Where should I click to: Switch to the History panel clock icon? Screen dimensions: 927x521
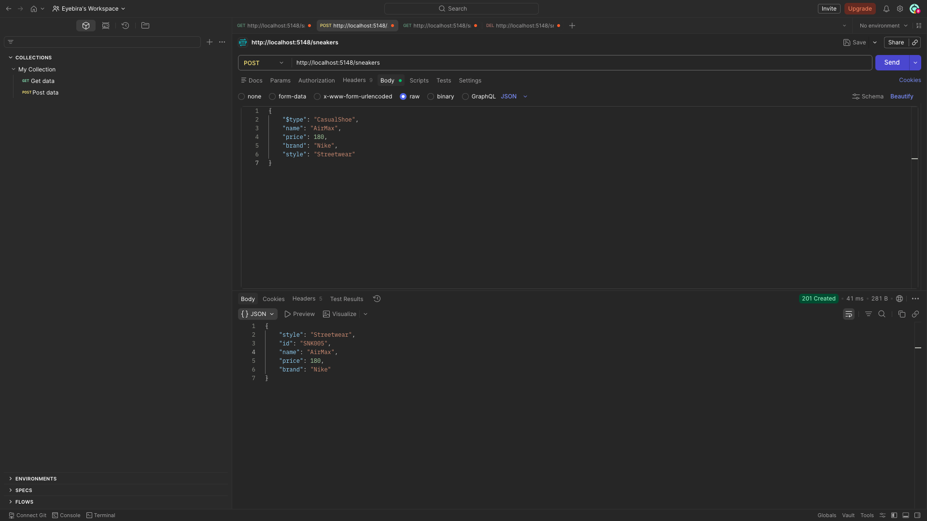coord(125,26)
